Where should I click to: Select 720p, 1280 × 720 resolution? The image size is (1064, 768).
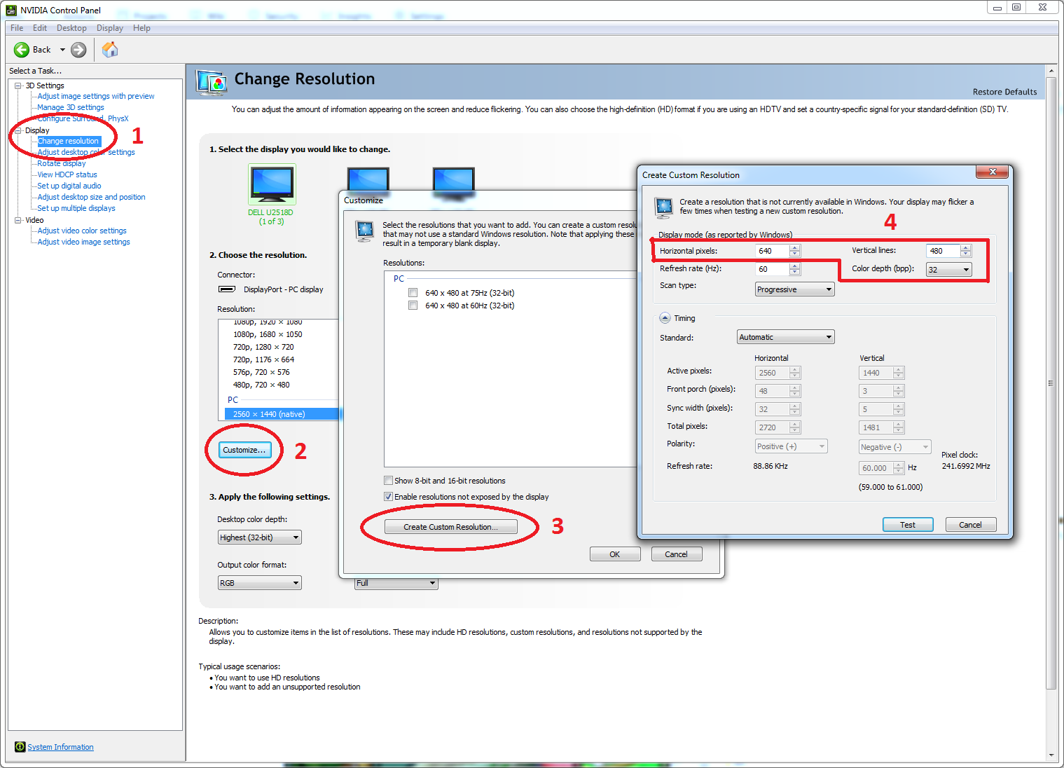[263, 347]
